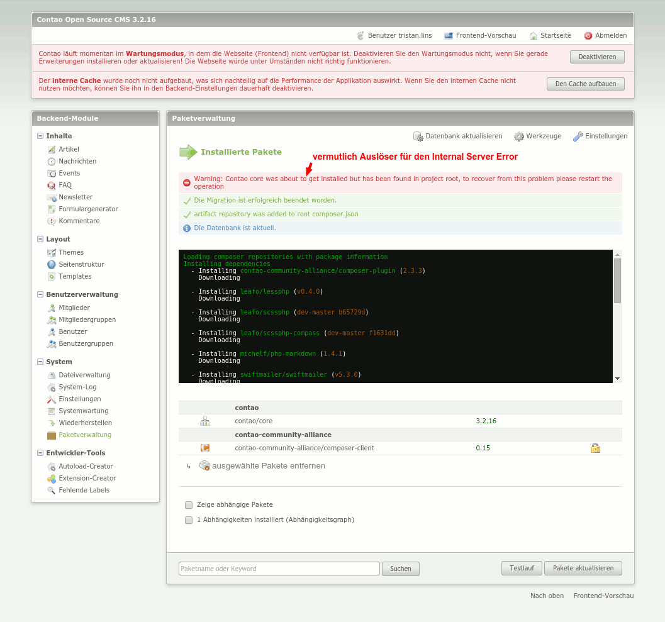Click the Kommentare icon
The width and height of the screenshot is (665, 622).
(x=52, y=221)
